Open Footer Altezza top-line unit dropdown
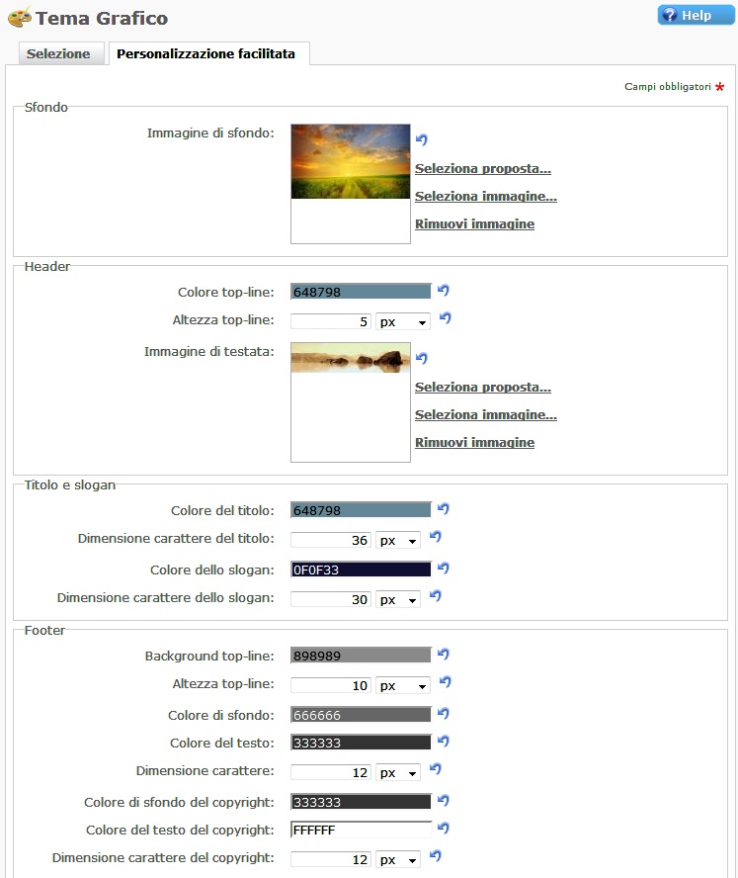 point(403,686)
